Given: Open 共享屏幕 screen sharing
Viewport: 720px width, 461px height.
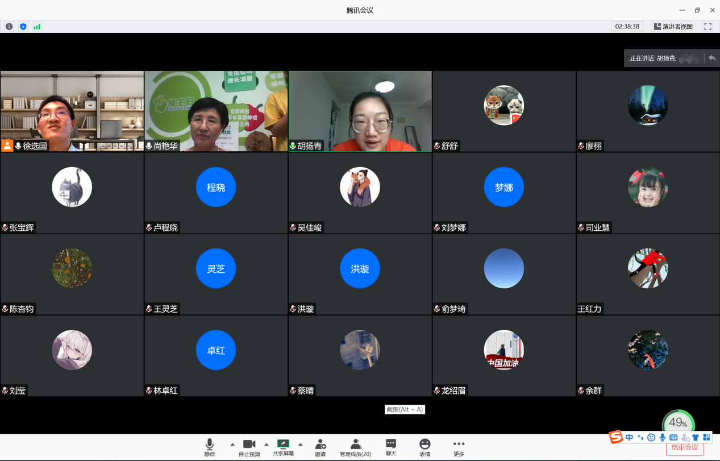Looking at the screenshot, I should [283, 447].
